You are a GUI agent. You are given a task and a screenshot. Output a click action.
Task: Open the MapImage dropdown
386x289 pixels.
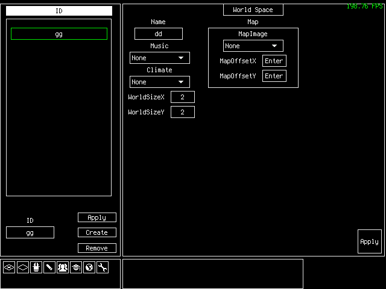tap(253, 46)
